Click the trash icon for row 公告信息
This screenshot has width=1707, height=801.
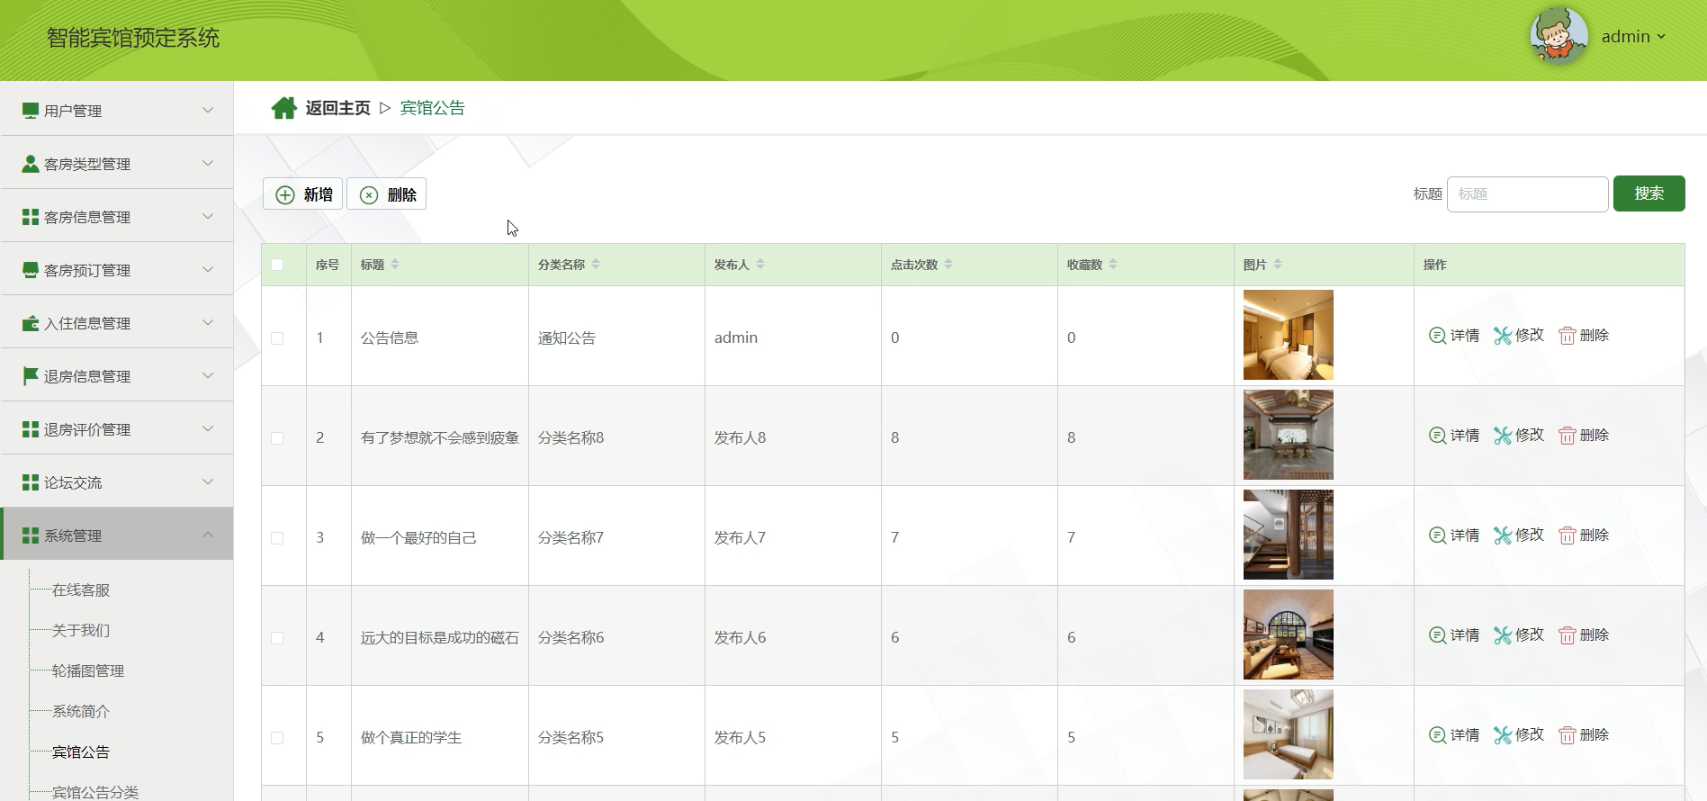pyautogui.click(x=1568, y=336)
